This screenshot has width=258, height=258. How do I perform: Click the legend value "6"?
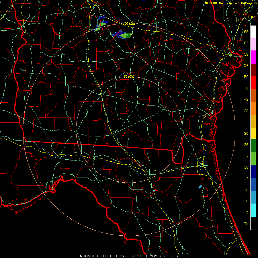[247, 201]
